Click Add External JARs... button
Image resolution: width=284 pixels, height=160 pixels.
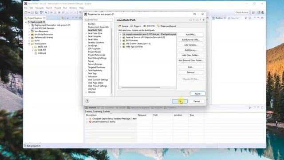(191, 40)
